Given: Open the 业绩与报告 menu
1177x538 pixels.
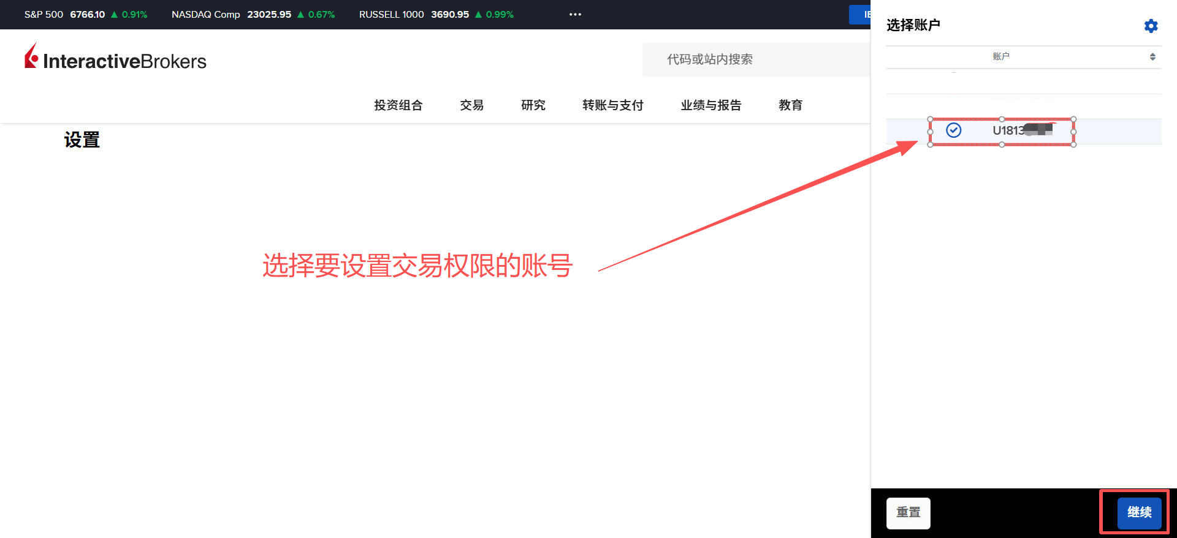Looking at the screenshot, I should point(710,105).
